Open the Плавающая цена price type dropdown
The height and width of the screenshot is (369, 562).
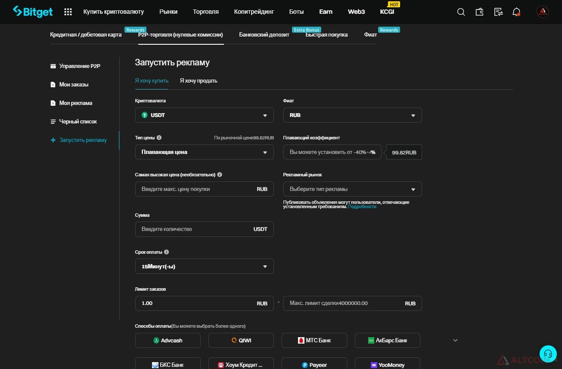pos(205,152)
